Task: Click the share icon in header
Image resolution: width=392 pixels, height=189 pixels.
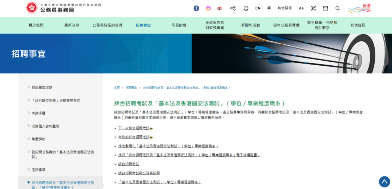Action: [x=233, y=8]
